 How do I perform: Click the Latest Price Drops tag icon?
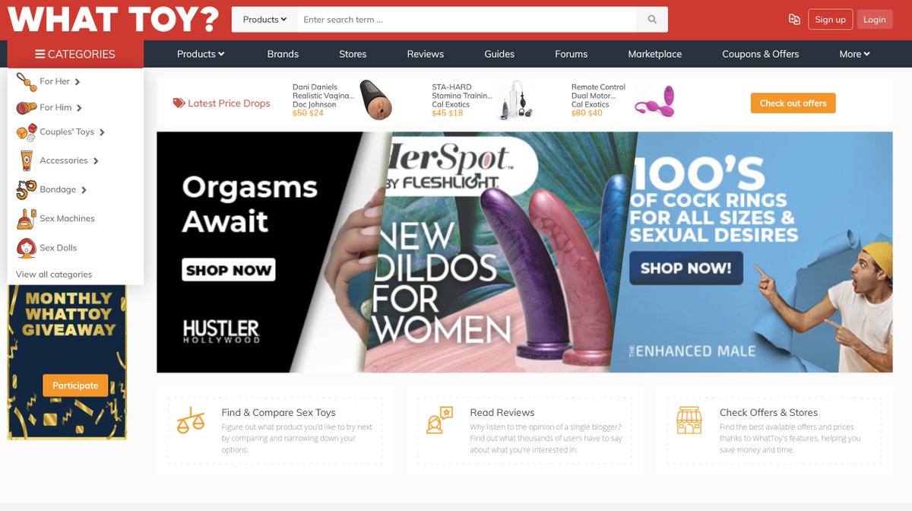click(x=179, y=103)
